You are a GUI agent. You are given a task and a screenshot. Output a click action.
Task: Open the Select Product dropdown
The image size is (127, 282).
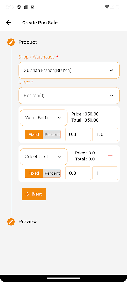tap(44, 157)
